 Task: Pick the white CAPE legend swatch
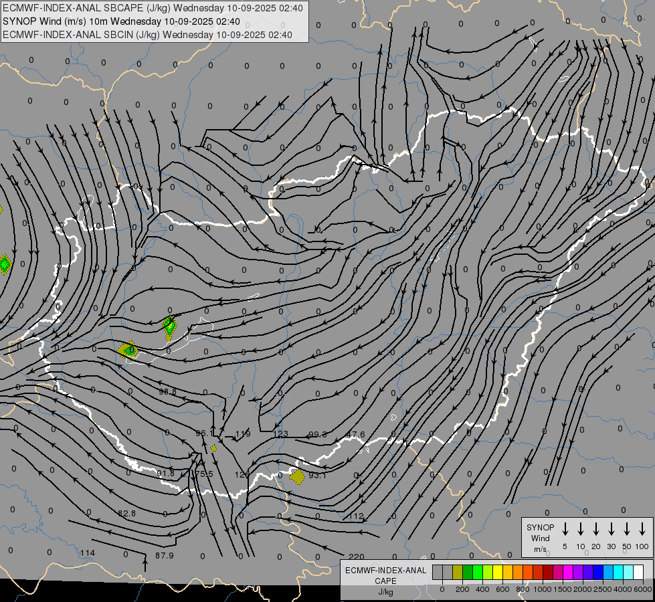coord(638,572)
